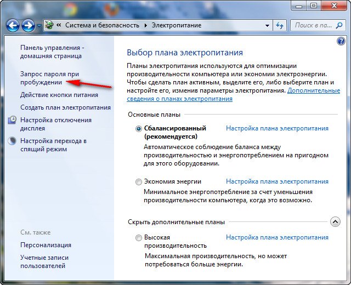Open 'Настройка отключения дисплея' link
The height and width of the screenshot is (285, 351).
56,124
